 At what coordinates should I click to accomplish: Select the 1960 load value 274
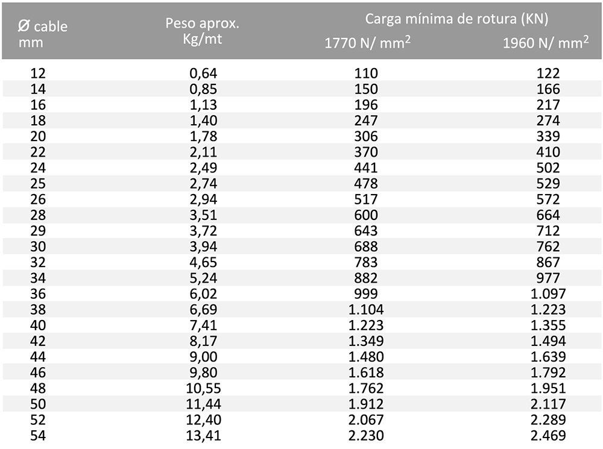pyautogui.click(x=548, y=121)
